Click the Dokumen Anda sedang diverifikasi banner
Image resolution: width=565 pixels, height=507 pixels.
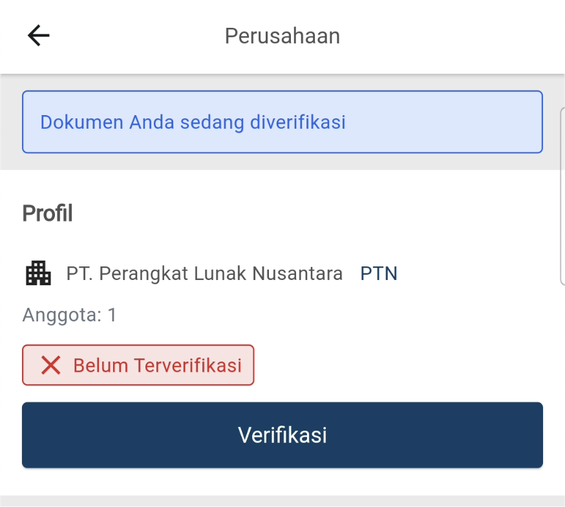pyautogui.click(x=282, y=122)
